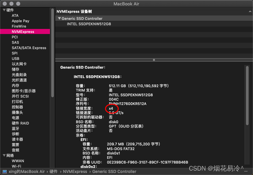Select Apple Pay in the sidebar
The width and height of the screenshot is (253, 175).
pyautogui.click(x=21, y=21)
